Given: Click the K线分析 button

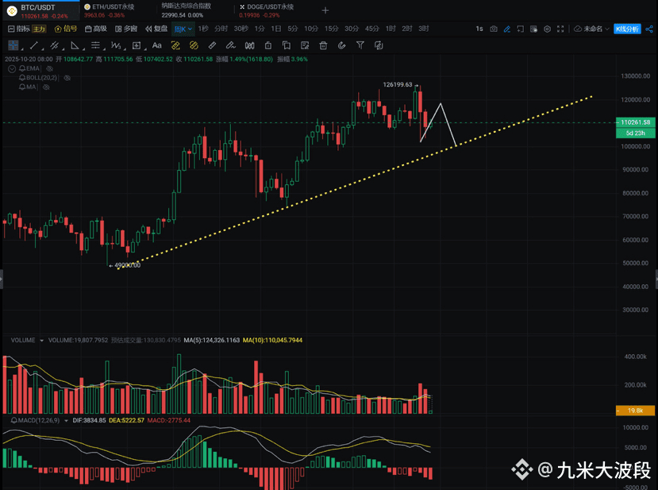Looking at the screenshot, I should 627,29.
